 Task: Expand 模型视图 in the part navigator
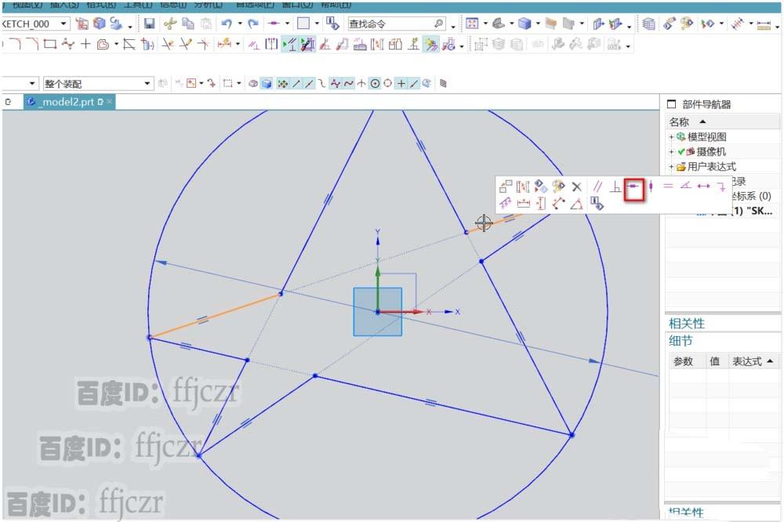pos(671,136)
